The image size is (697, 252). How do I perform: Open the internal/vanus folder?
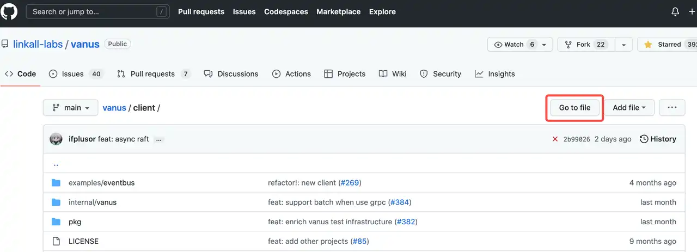(x=93, y=202)
